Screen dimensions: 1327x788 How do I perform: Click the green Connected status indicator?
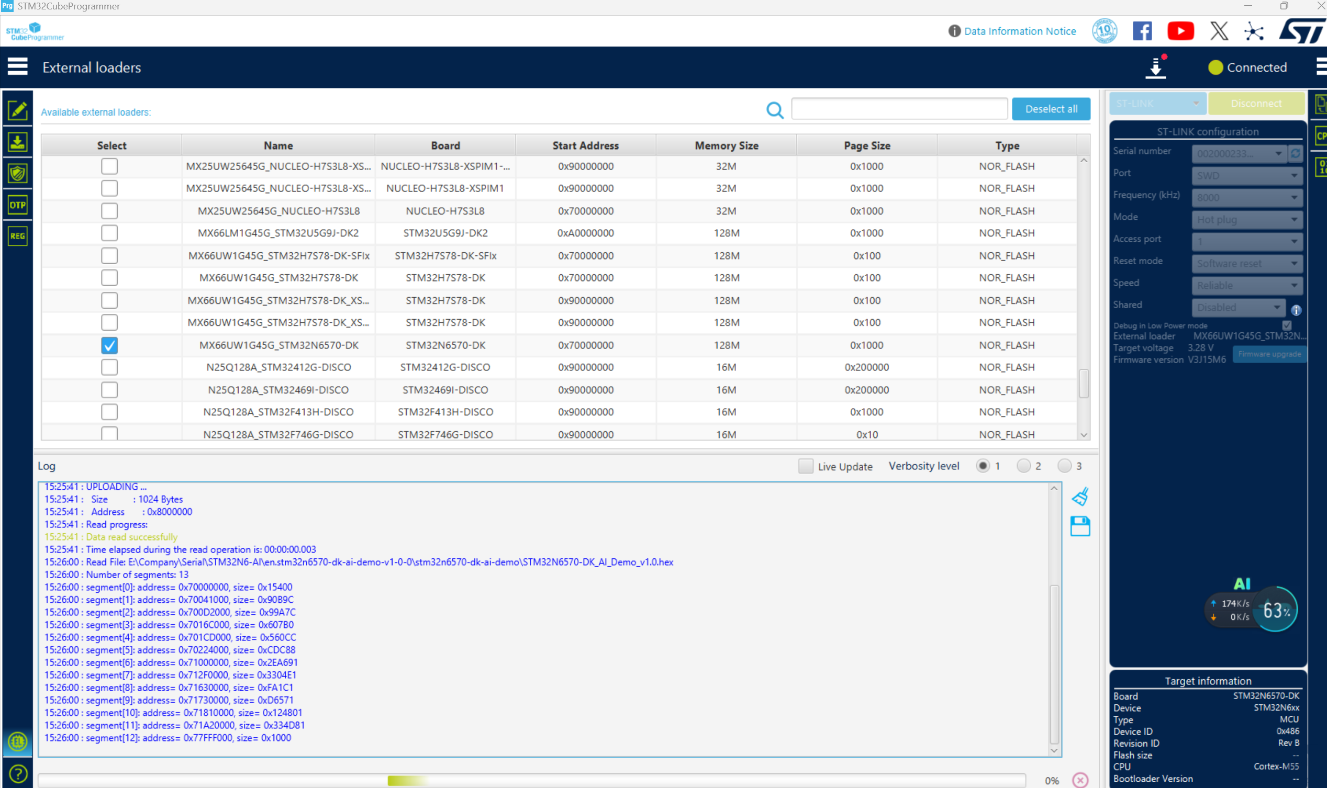point(1216,67)
